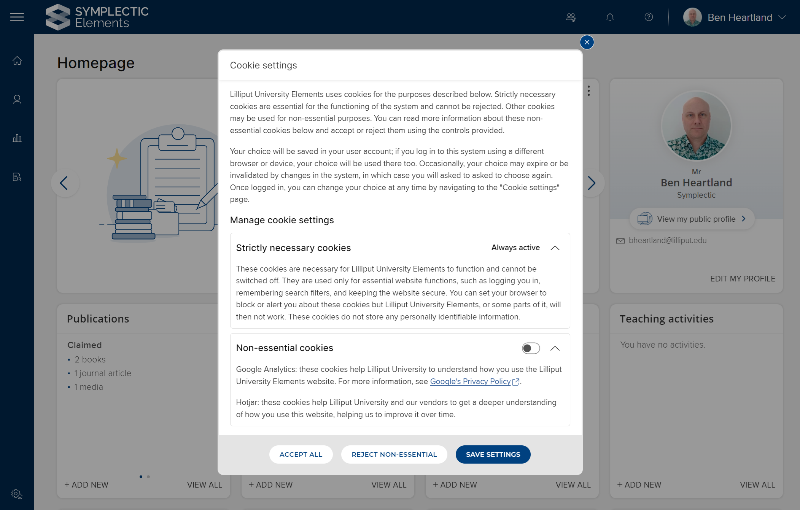Toggle the Non-essential cookies switch

531,348
